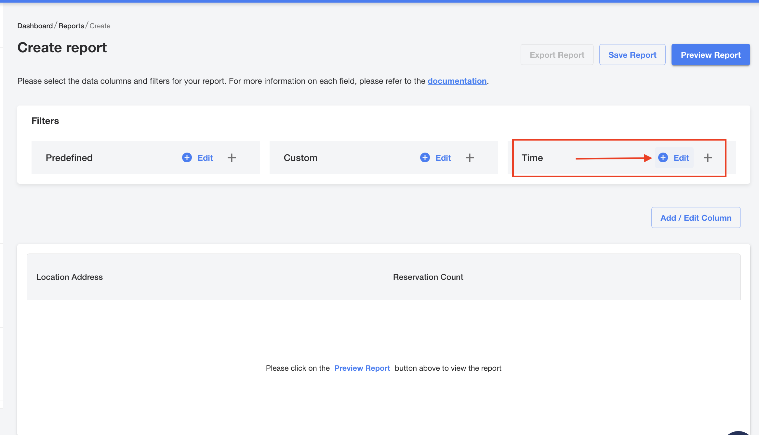Click the Custom filter label
The image size is (759, 435).
[300, 158]
